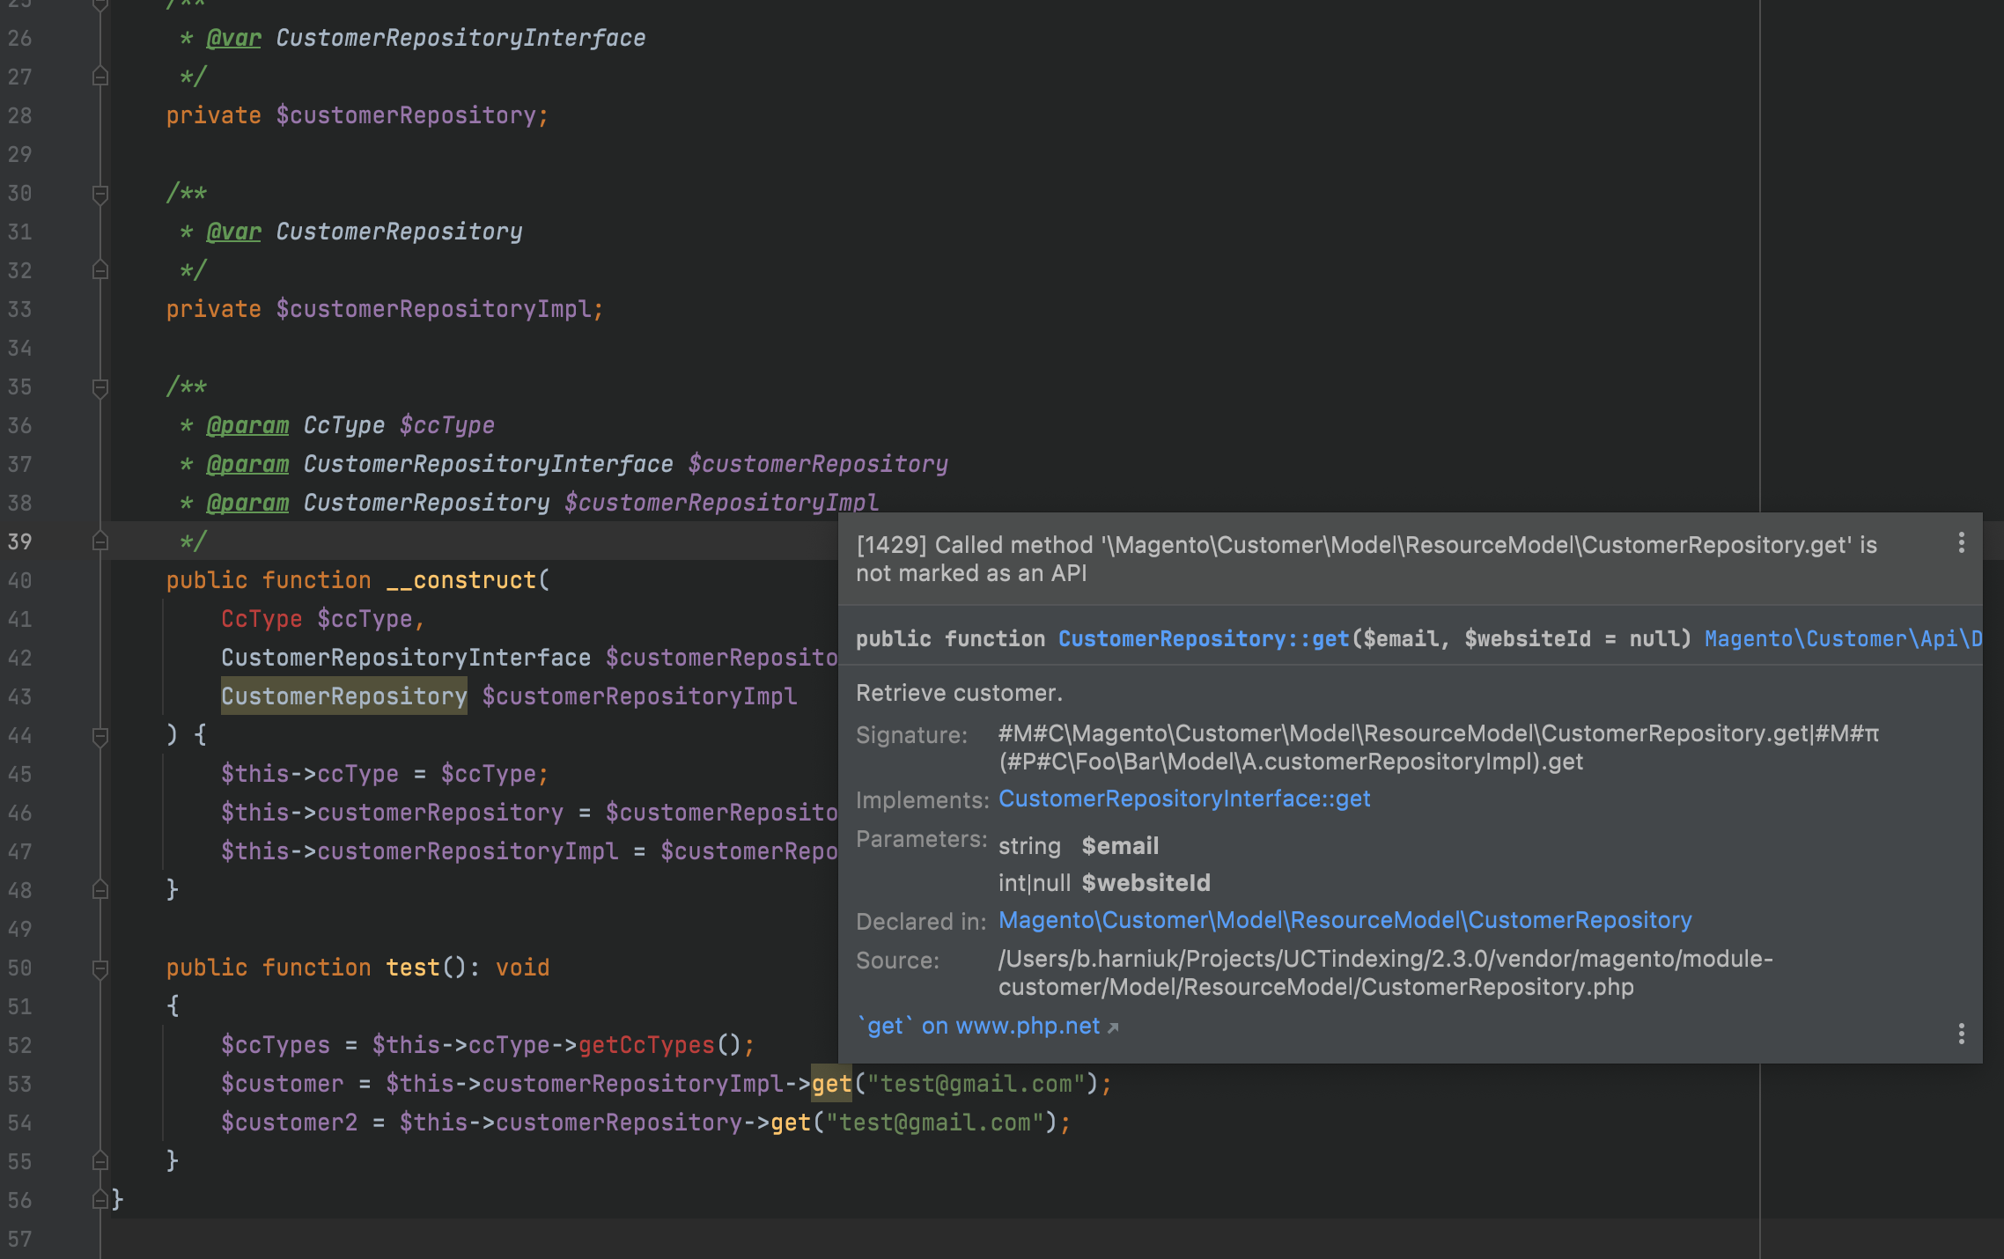Viewport: 2004px width, 1259px height.
Task: Open the Declared in CustomerRepository link
Action: [x=1345, y=920]
